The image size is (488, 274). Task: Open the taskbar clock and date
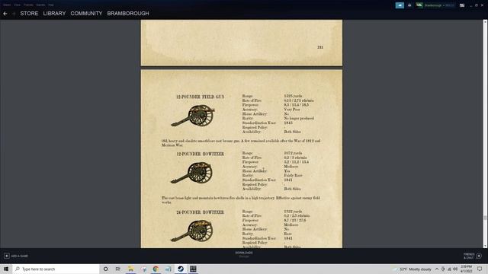point(467,269)
